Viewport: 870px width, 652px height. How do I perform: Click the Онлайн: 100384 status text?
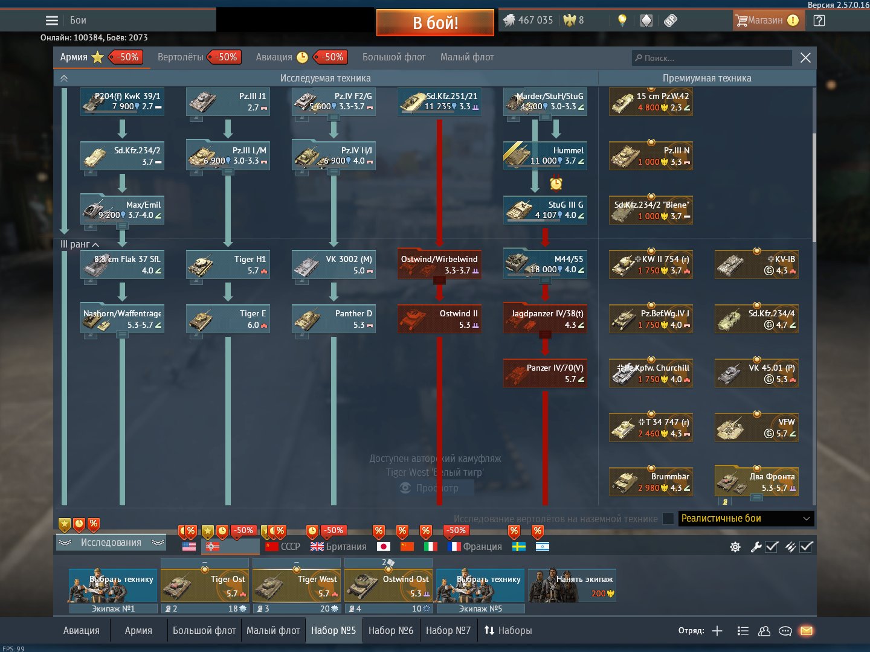(x=72, y=37)
